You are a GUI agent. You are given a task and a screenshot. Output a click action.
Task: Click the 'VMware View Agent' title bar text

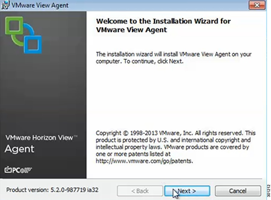coord(40,5)
